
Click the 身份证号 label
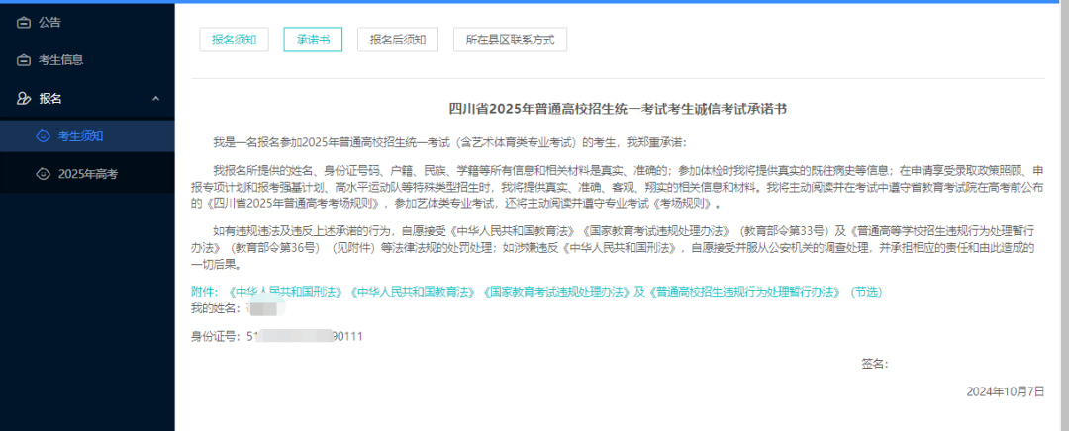pyautogui.click(x=218, y=336)
